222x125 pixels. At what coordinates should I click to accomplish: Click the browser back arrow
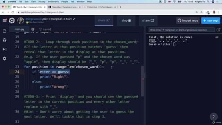pyautogui.click(x=3, y=12)
